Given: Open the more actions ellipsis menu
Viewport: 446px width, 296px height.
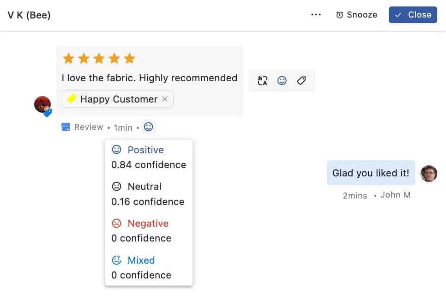Looking at the screenshot, I should coord(316,14).
